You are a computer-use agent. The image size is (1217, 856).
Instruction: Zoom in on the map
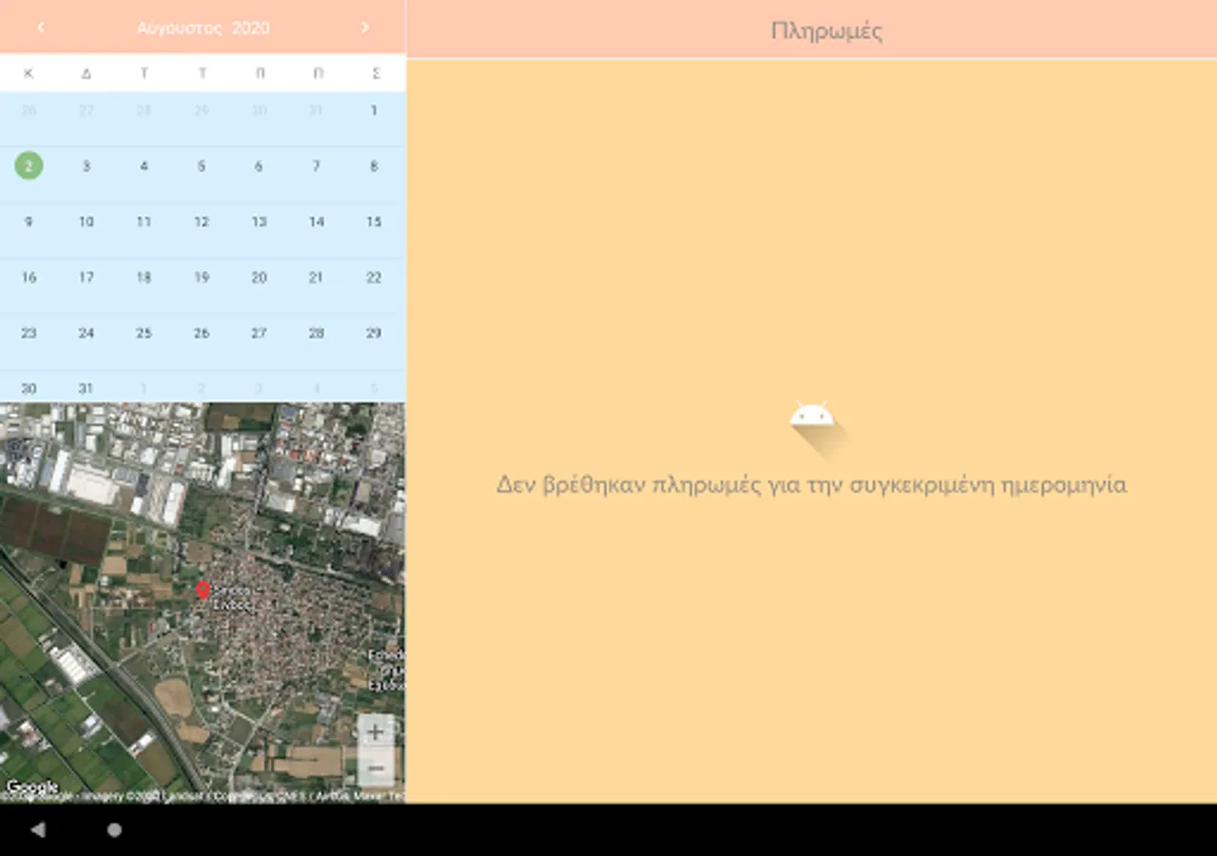coord(376,732)
